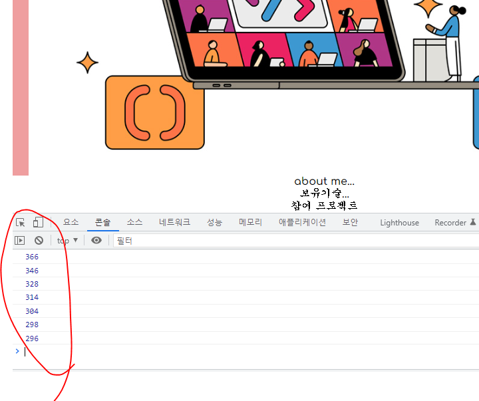Open the 소스 tab
Viewport: 479px width, 401px height.
pos(134,222)
